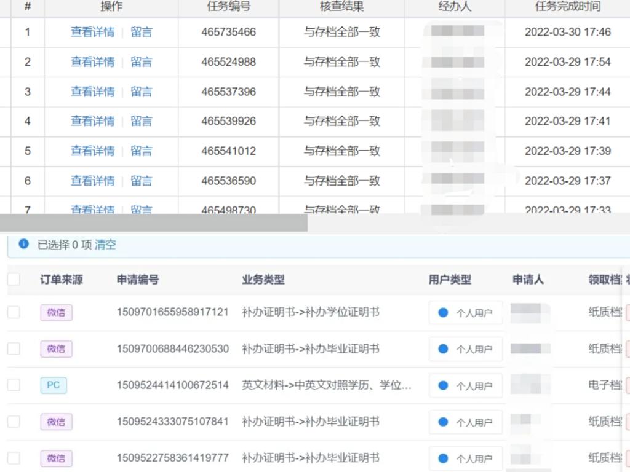Click 留言 for task 465524988
630x472 pixels.
(x=141, y=62)
